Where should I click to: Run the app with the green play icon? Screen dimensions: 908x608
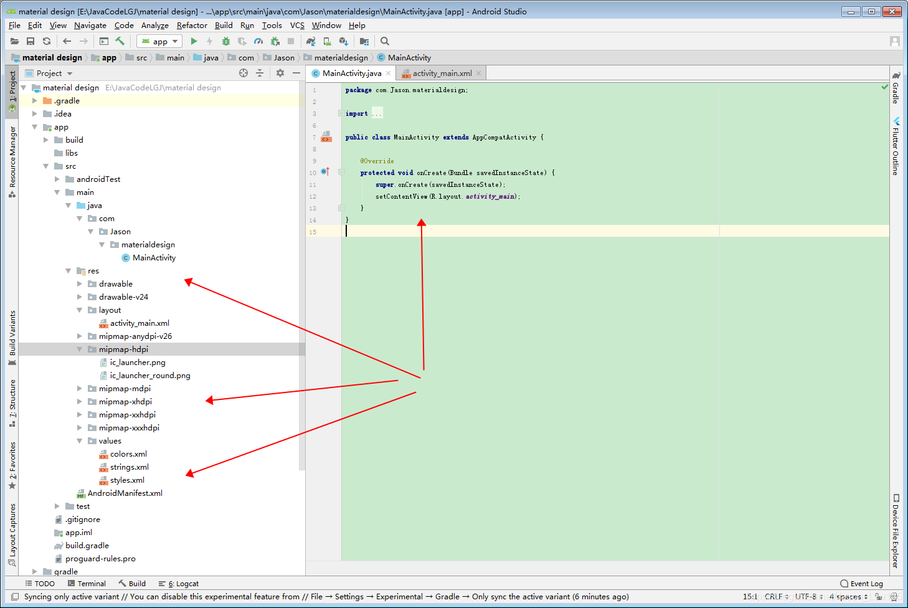pos(194,41)
